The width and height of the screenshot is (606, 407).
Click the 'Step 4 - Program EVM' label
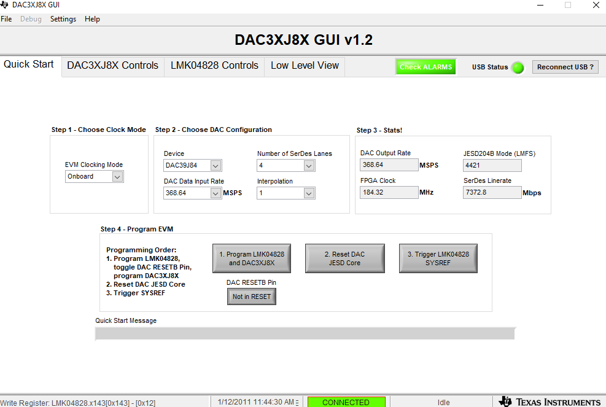[x=137, y=229]
